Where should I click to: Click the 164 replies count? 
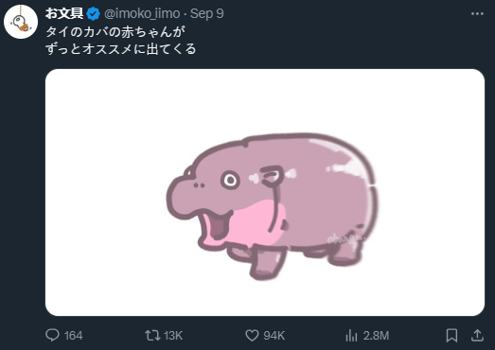pos(73,336)
